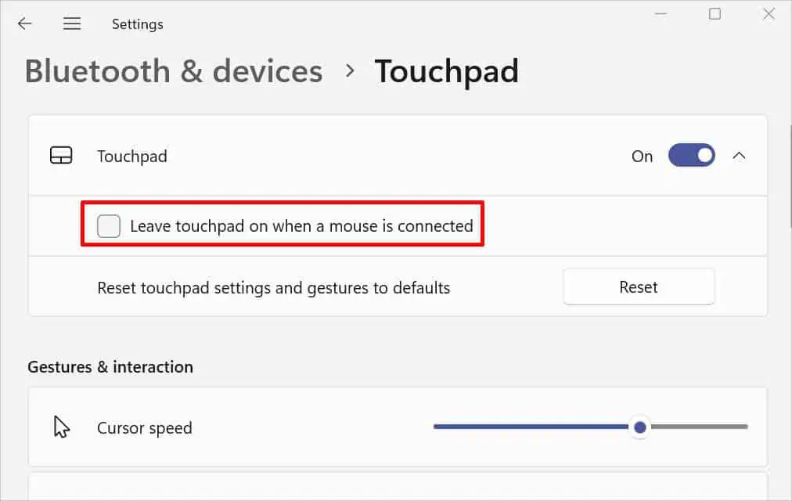Collapse the Touchpad section with the chevron
The image size is (792, 501).
(739, 156)
